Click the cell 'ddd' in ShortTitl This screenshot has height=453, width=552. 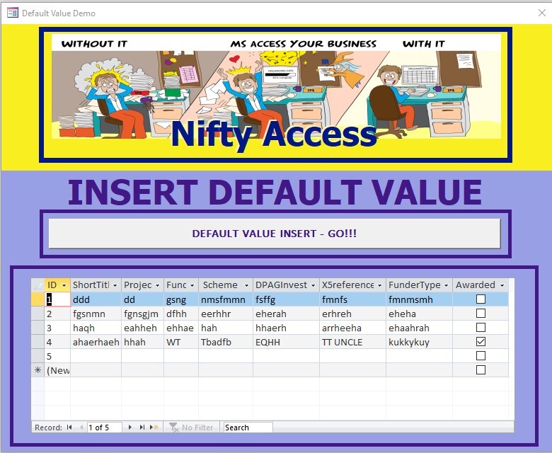point(96,299)
